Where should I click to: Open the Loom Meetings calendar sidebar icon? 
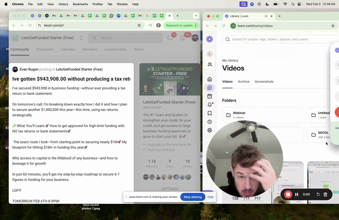pyautogui.click(x=210, y=96)
